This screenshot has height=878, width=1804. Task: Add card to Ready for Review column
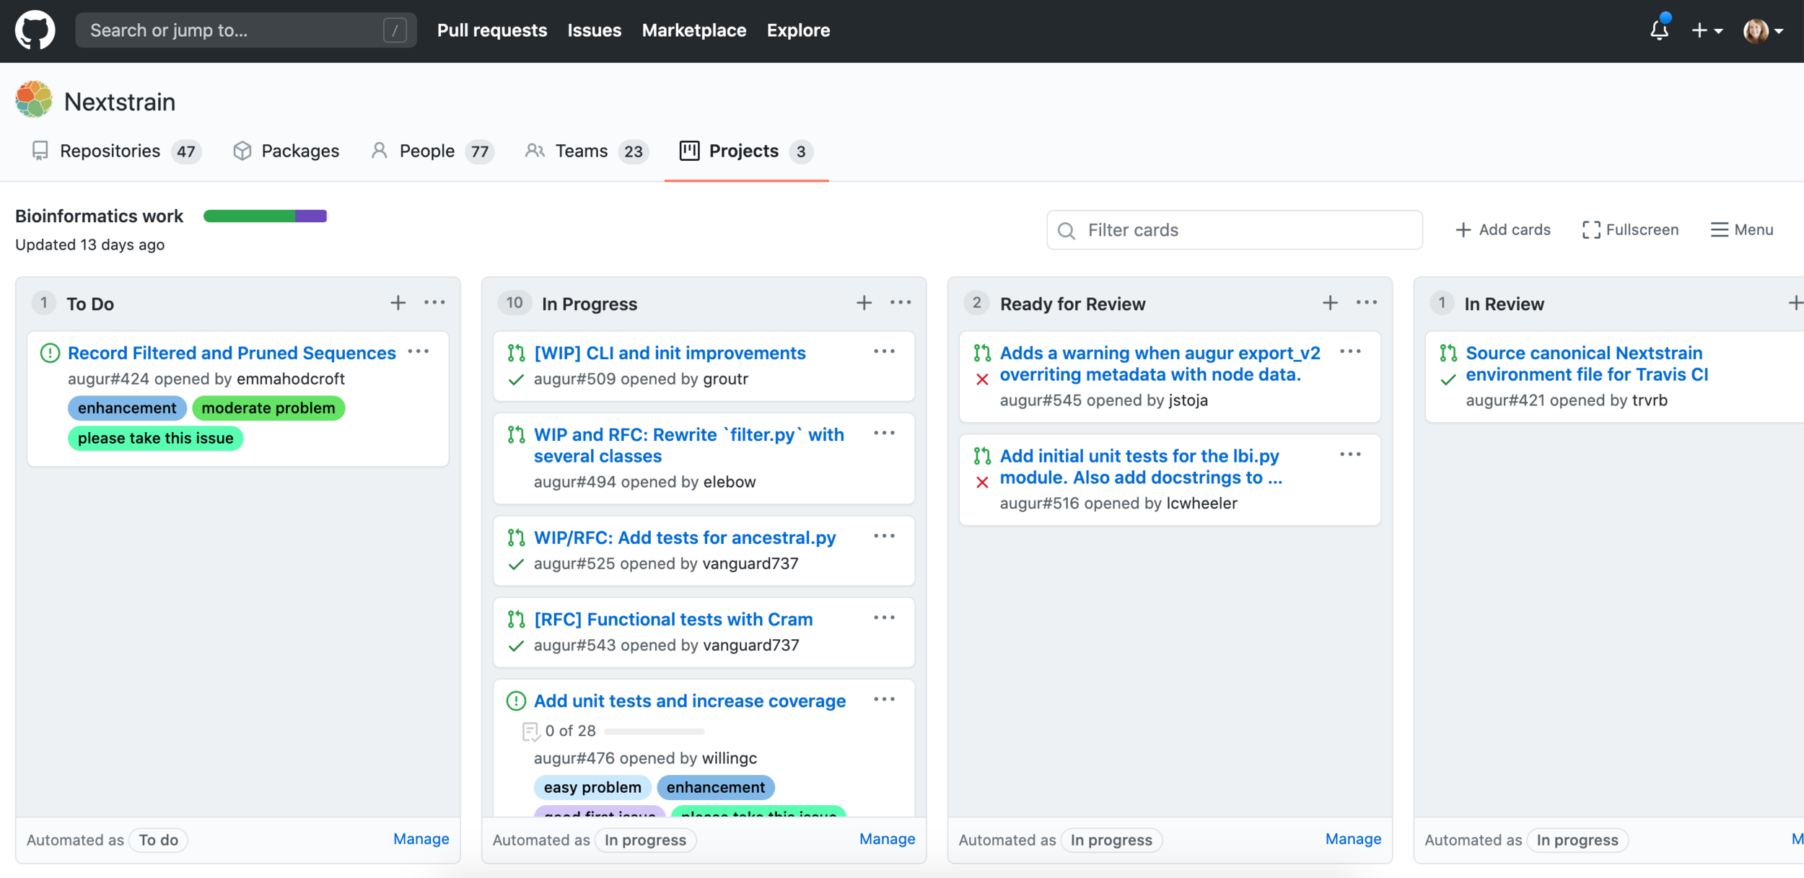click(1330, 303)
